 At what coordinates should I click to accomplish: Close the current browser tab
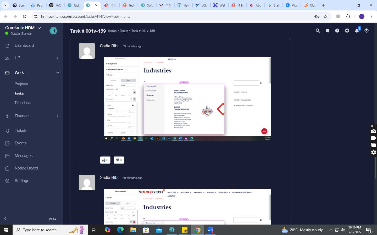coord(96,5)
